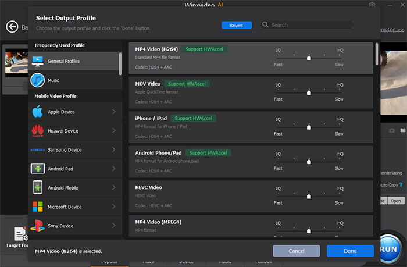The width and height of the screenshot is (407, 267).
Task: Expand the Sony Device submenu chevron
Action: pyautogui.click(x=114, y=226)
